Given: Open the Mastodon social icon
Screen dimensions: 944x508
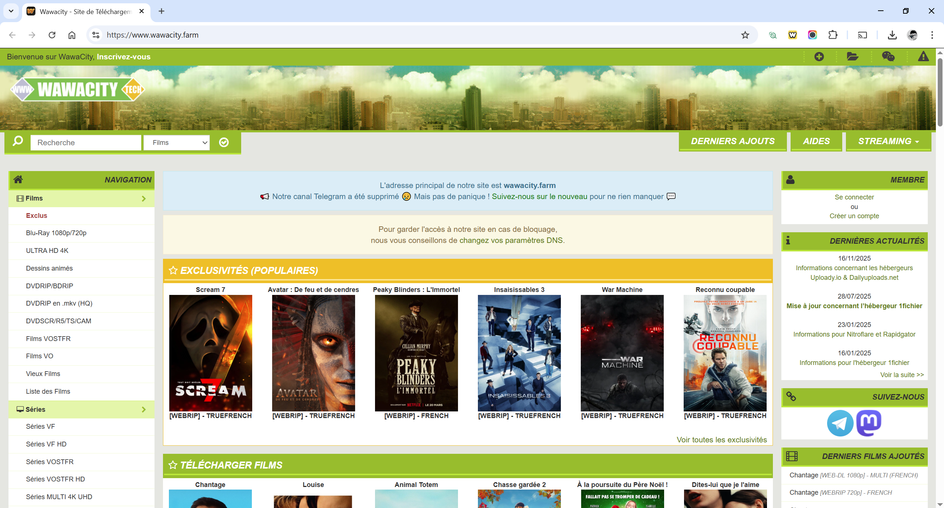Looking at the screenshot, I should pyautogui.click(x=869, y=423).
